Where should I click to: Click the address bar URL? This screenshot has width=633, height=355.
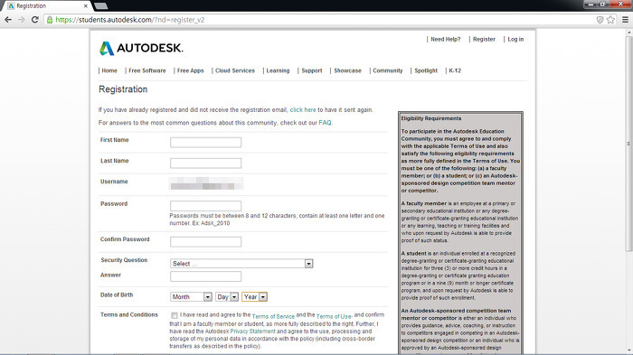click(x=129, y=19)
